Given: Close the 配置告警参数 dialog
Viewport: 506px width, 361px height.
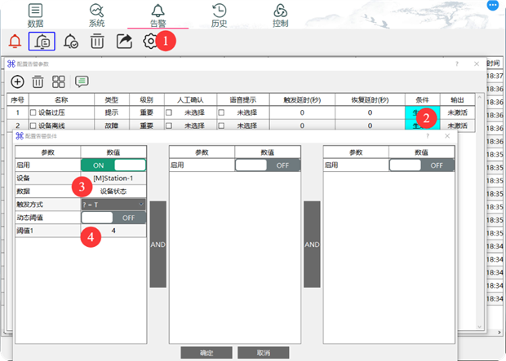Looking at the screenshot, I should click(x=477, y=64).
